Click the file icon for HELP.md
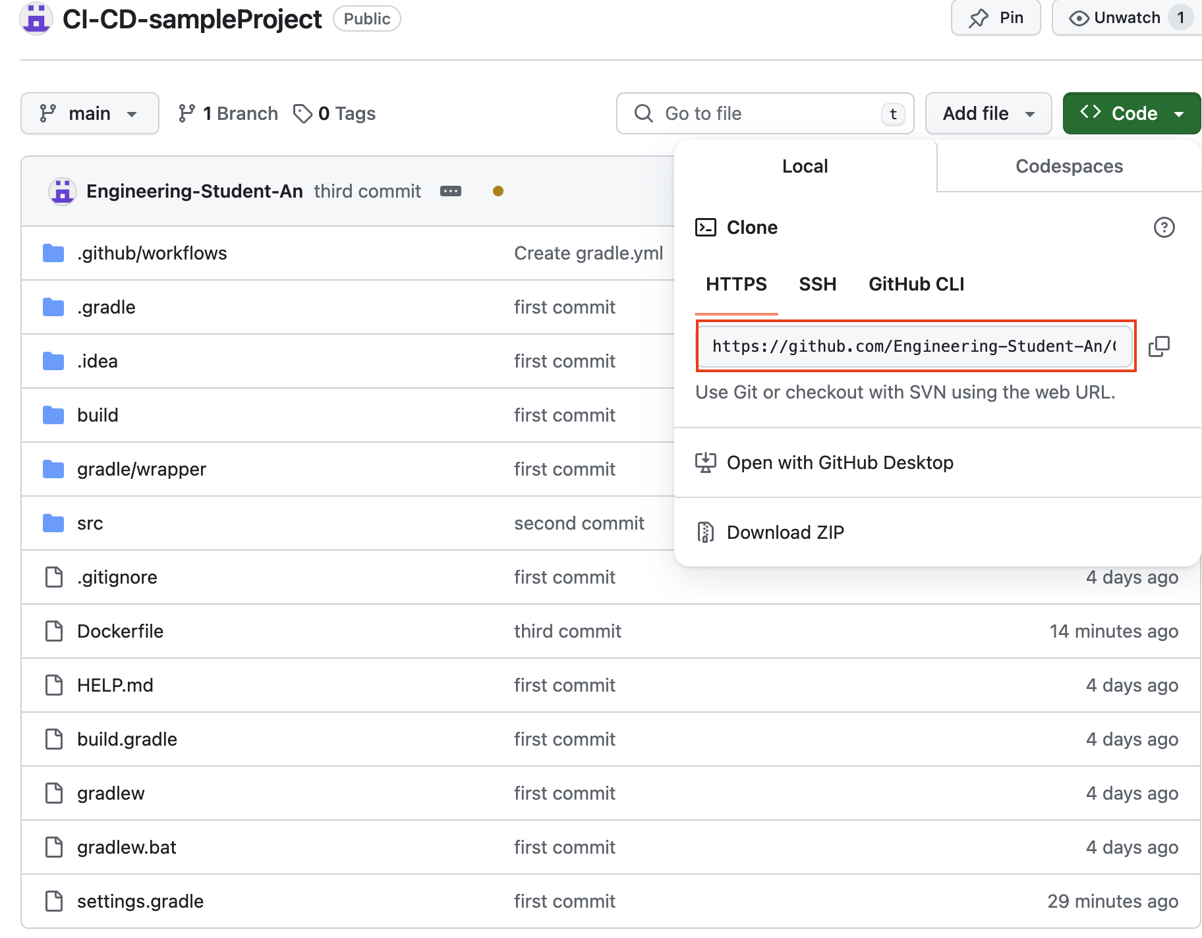This screenshot has height=938, width=1202. tap(54, 685)
